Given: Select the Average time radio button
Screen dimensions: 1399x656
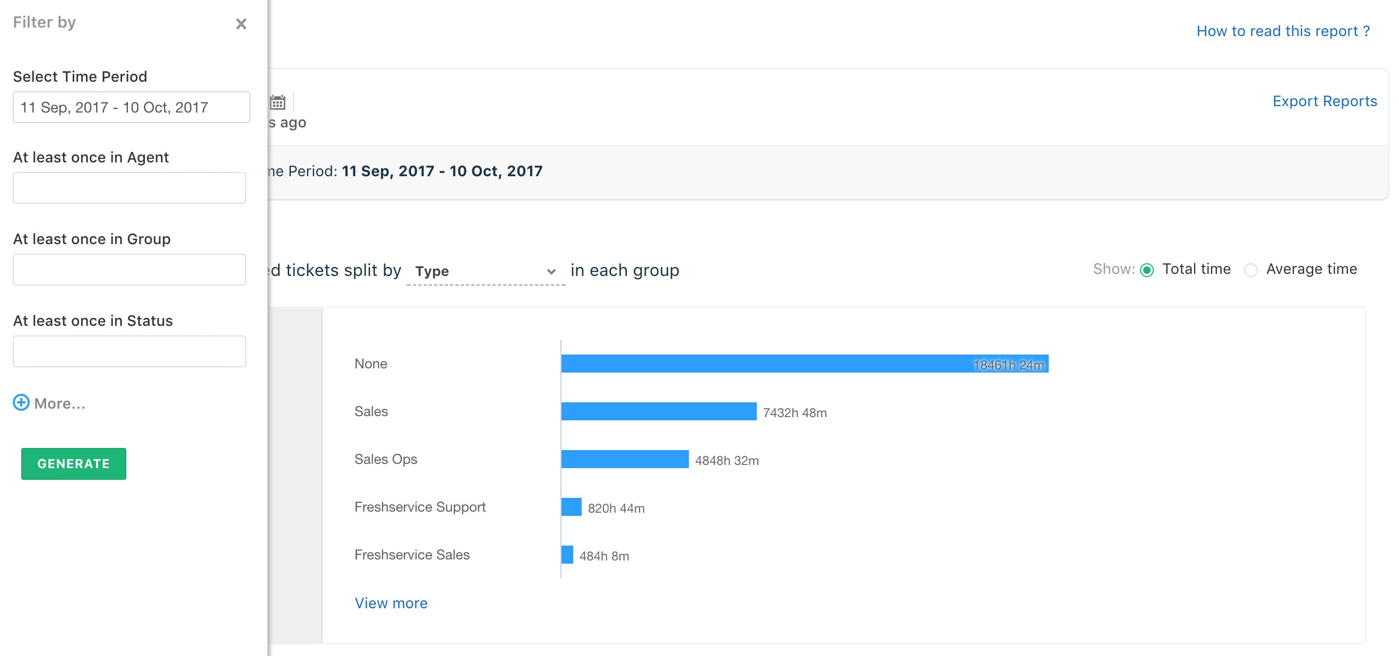Looking at the screenshot, I should (1251, 270).
